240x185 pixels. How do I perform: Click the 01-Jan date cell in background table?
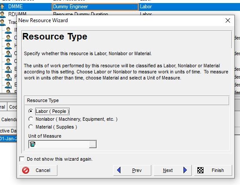point(8,139)
